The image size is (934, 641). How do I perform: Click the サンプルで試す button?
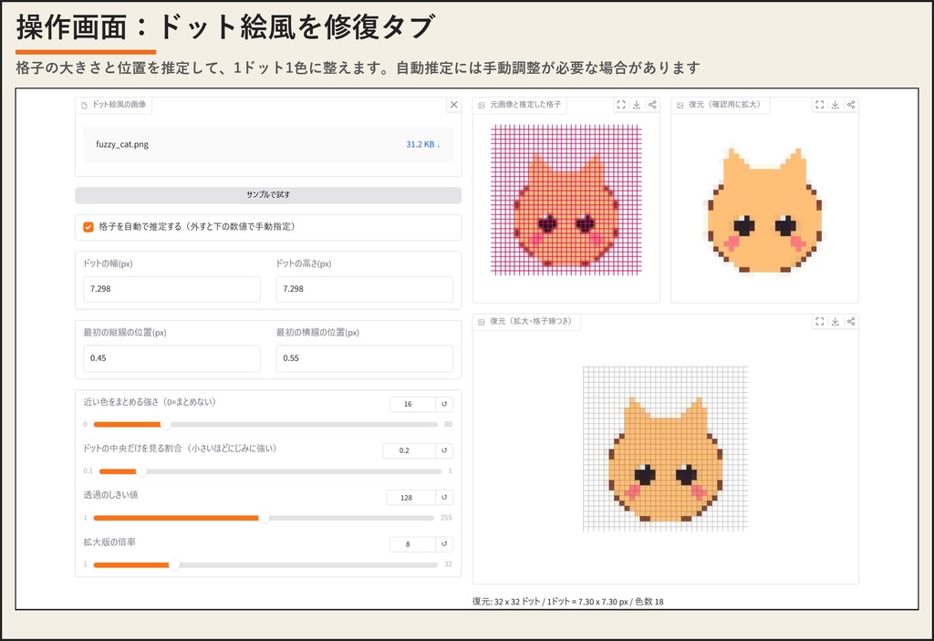268,195
